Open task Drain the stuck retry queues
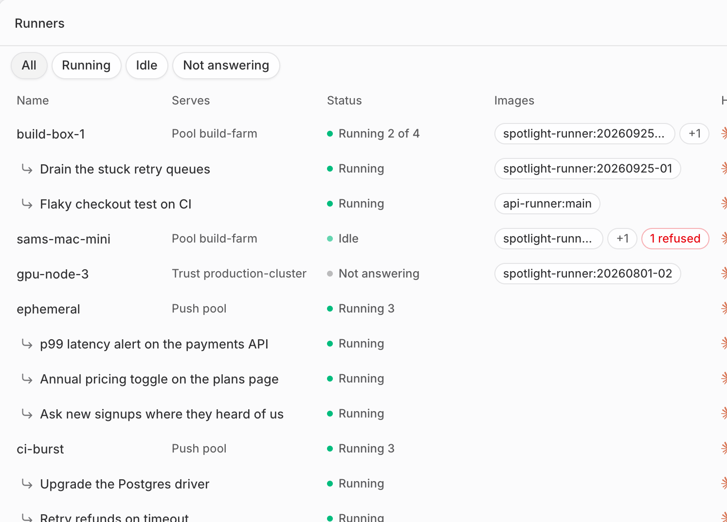Screen dimensions: 727x522 coord(125,169)
